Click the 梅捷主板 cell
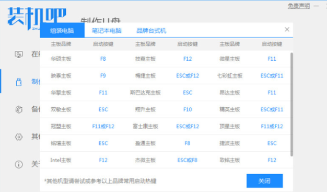 pyautogui.click(x=145, y=76)
